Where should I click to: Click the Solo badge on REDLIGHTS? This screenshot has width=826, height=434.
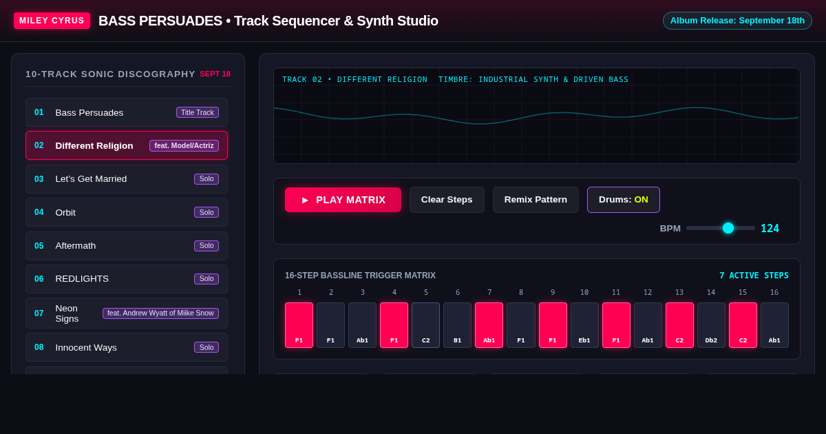206,279
